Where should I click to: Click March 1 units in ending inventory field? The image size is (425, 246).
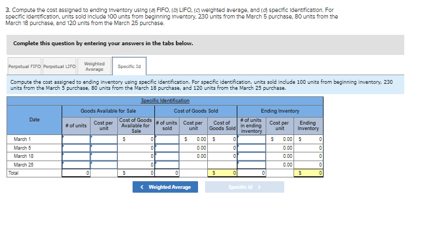point(252,139)
